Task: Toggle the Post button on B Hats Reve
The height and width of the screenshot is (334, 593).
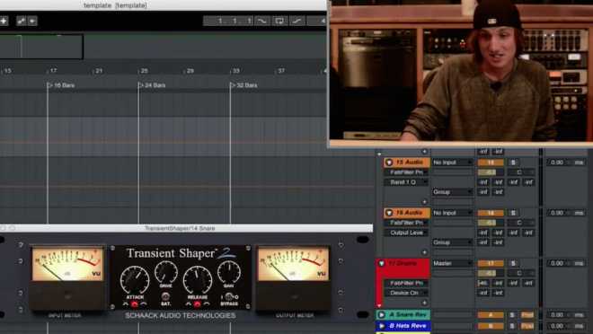Action: pos(527,326)
